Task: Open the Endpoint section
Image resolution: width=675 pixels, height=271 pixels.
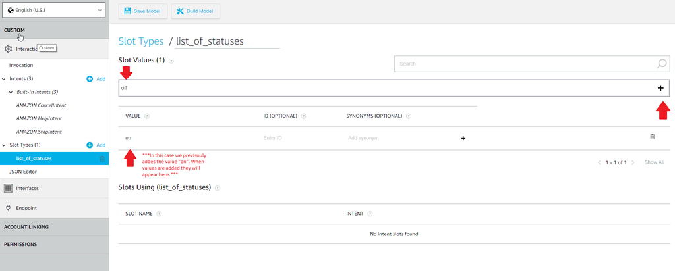Action: [26, 208]
